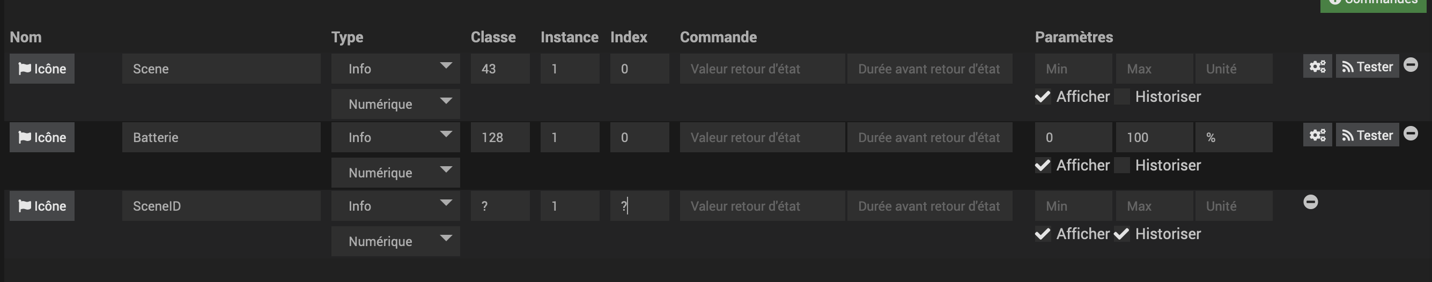Expand the Info type dropdown for SceneID
The image size is (1432, 282).
point(395,206)
